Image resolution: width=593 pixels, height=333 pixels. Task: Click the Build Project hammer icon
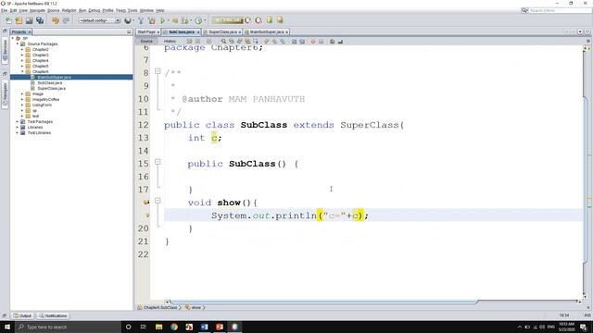click(141, 20)
